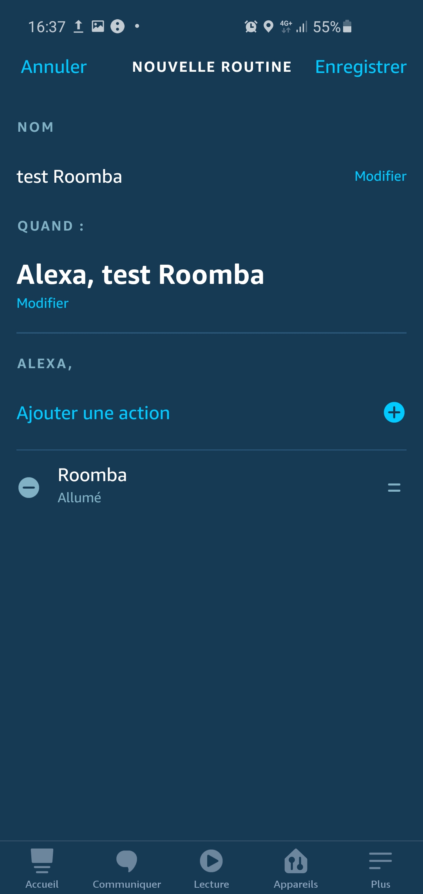Viewport: 423px width, 894px height.
Task: Save routine with Enregistrer
Action: click(x=361, y=67)
